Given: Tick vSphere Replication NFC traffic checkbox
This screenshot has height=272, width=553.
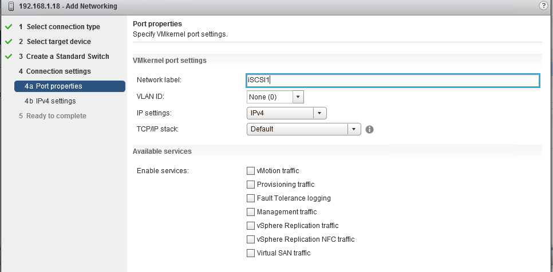Looking at the screenshot, I should pyautogui.click(x=250, y=239).
